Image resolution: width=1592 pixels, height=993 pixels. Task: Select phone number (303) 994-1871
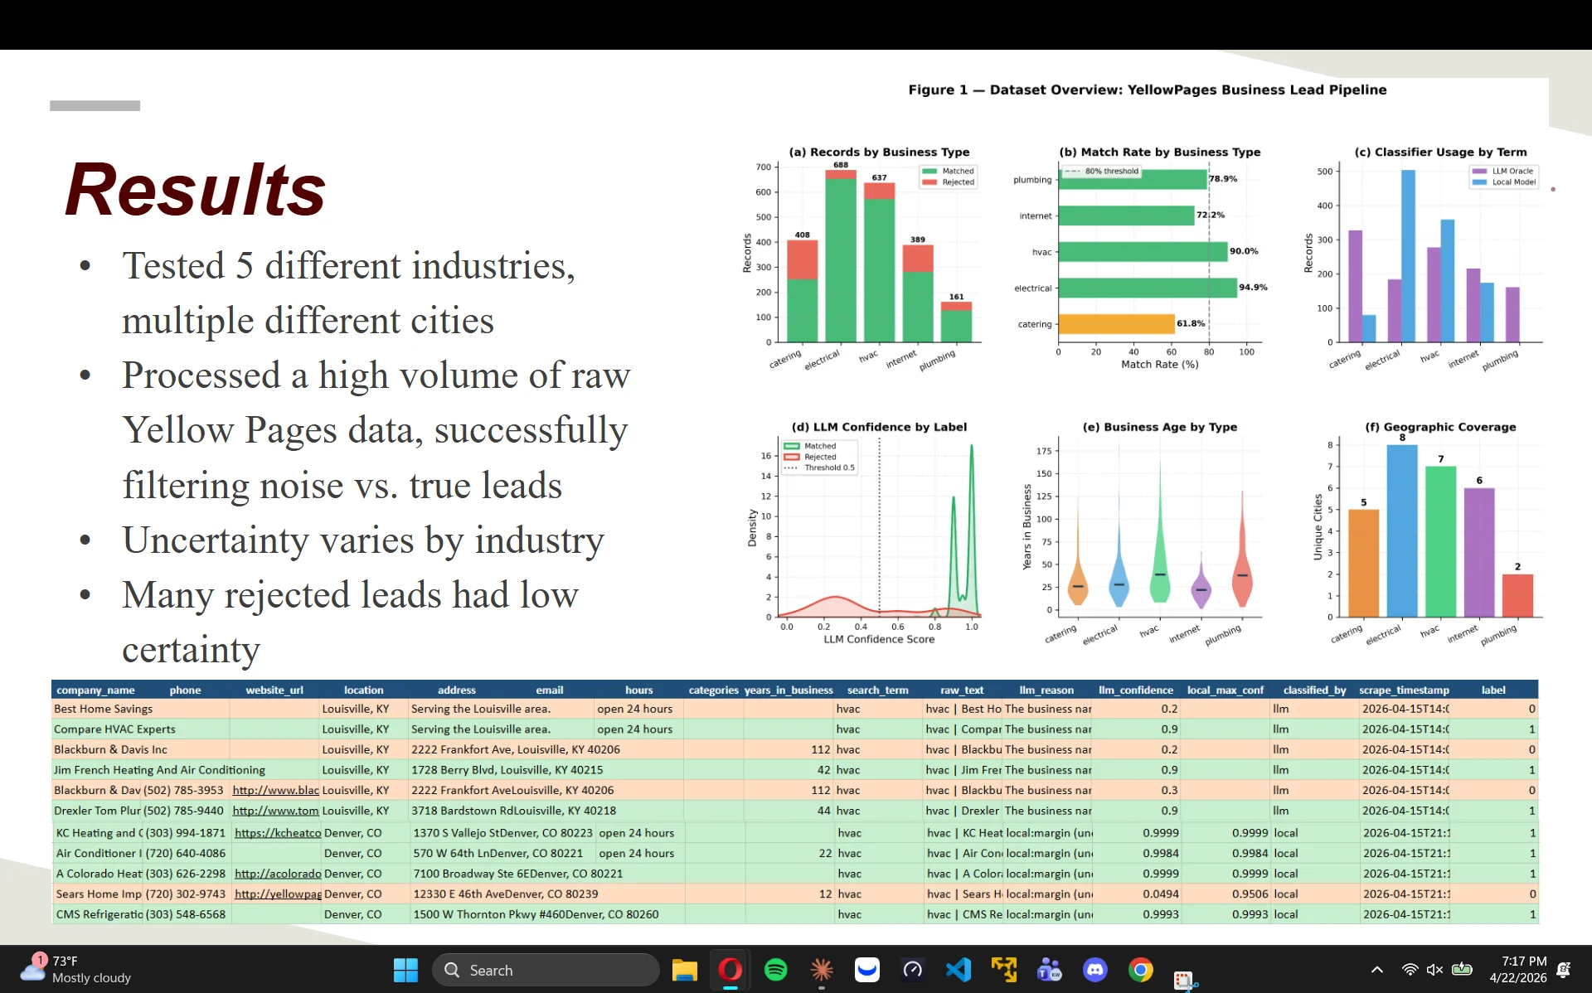pos(186,833)
